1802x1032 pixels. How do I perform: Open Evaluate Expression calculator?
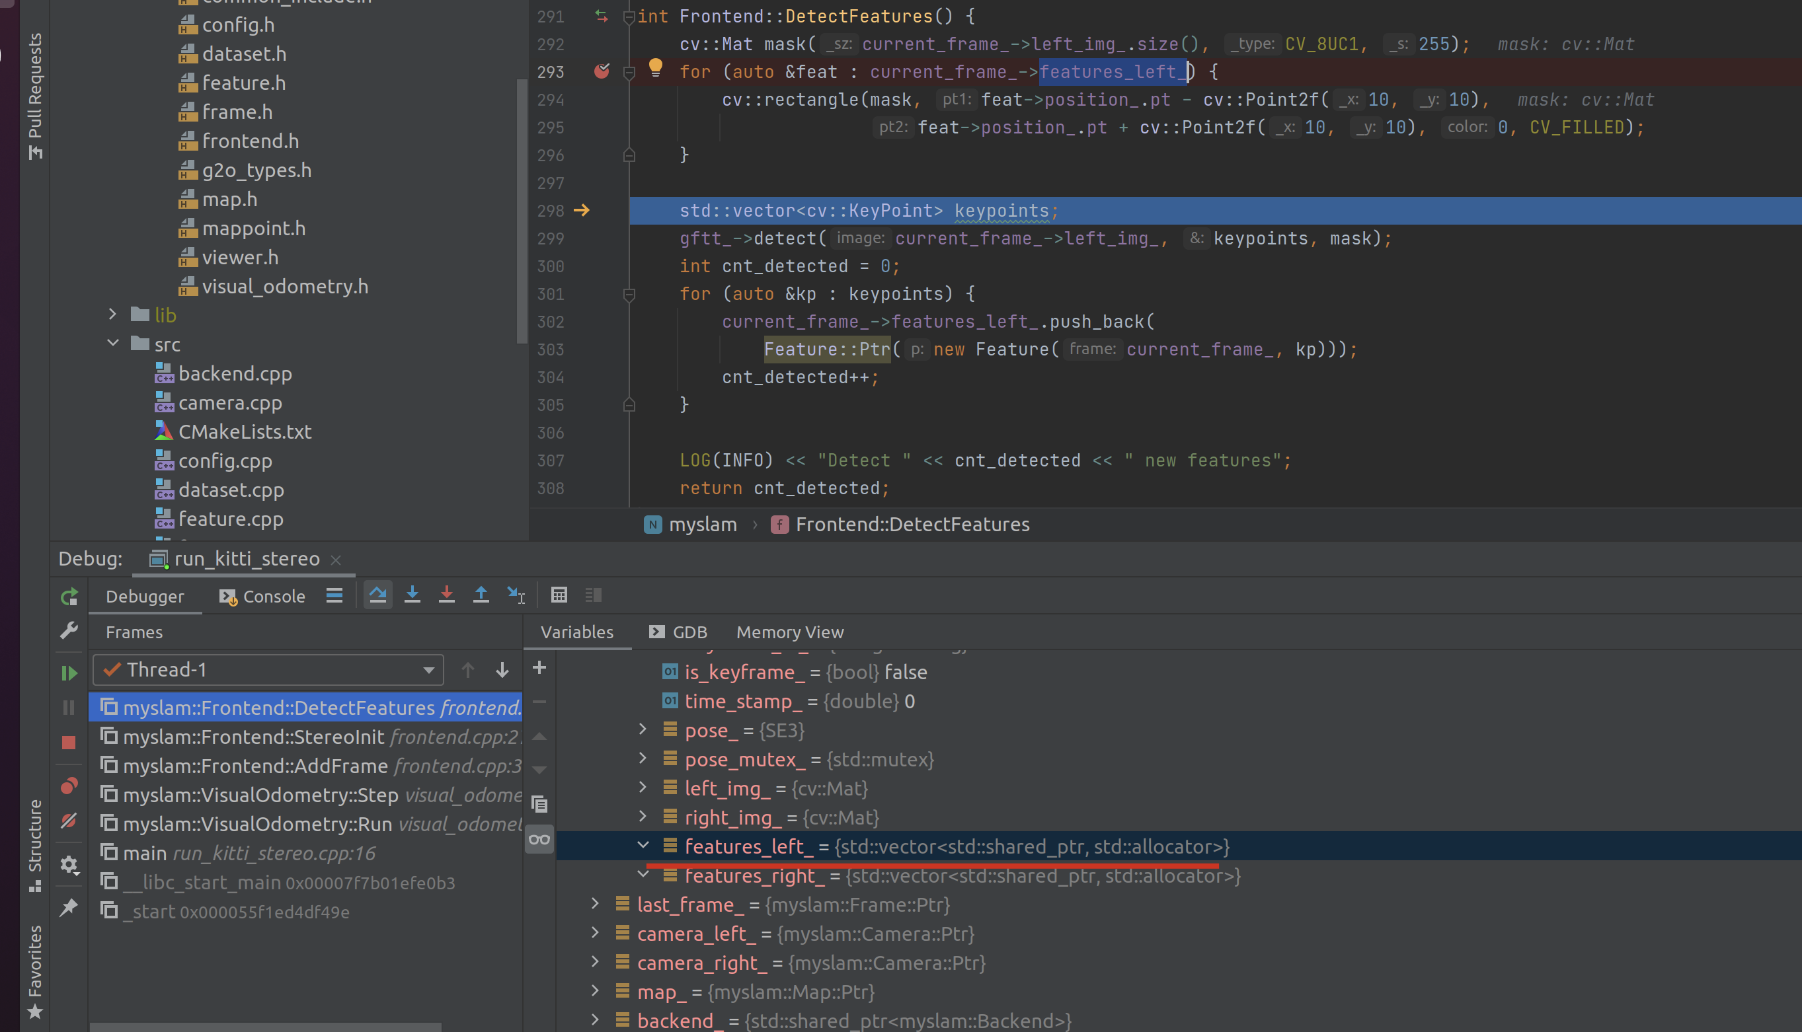coord(559,595)
